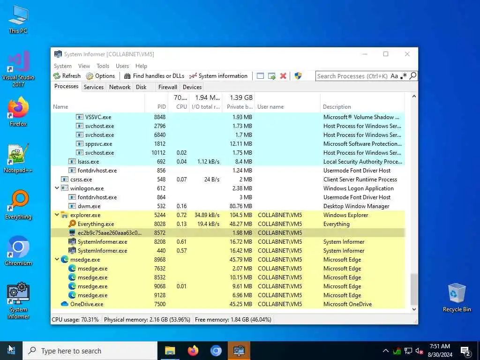Select the Chromium desktop shortcut
480x360 pixels.
(x=18, y=251)
